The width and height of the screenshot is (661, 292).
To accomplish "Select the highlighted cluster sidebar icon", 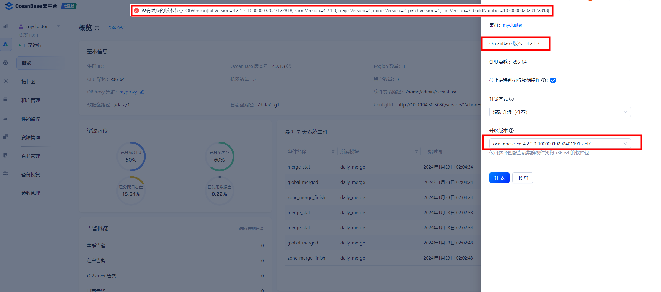I will click(x=6, y=44).
